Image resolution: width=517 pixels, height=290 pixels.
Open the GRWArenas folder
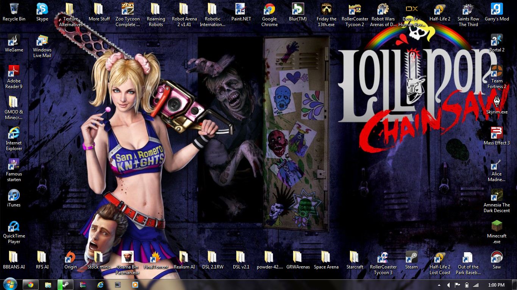point(298,260)
